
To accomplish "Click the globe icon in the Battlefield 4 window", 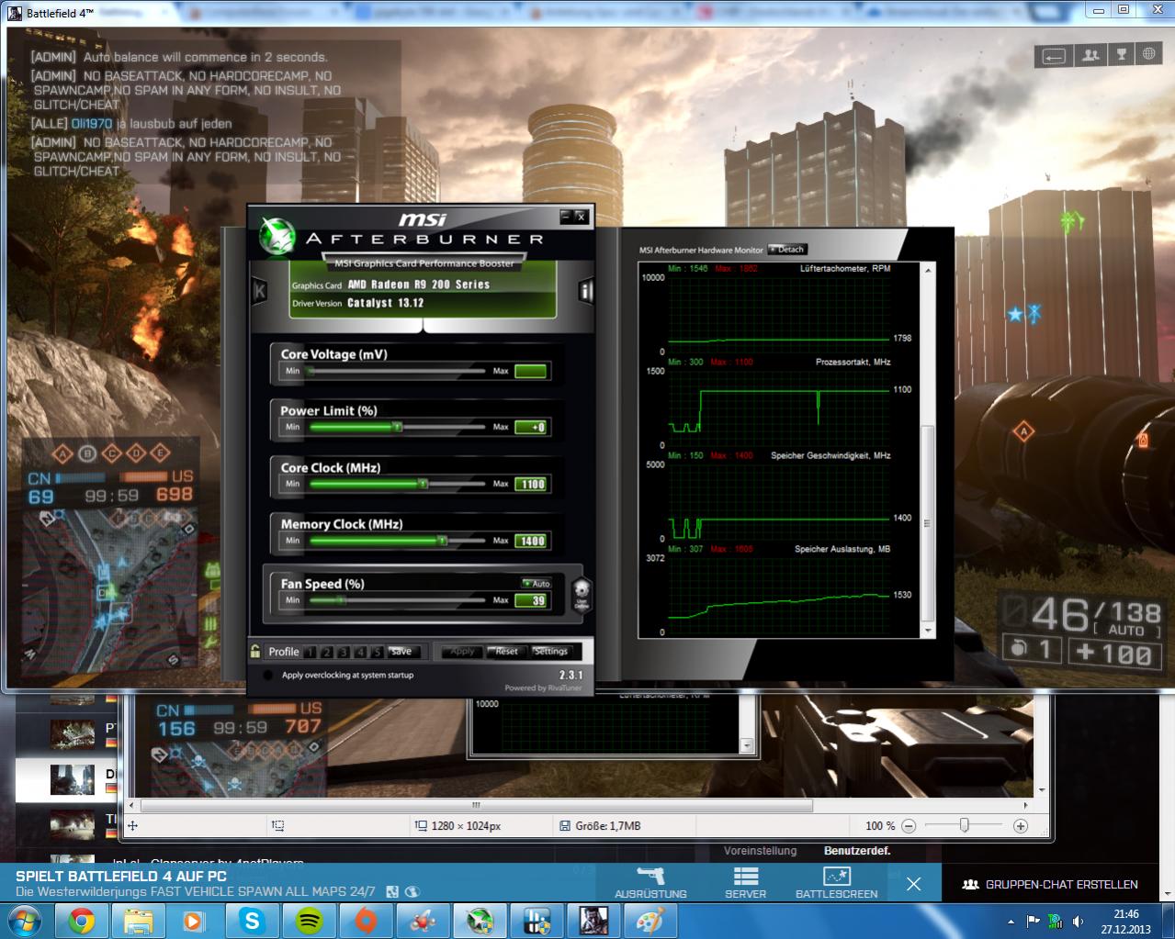I will click(1148, 55).
